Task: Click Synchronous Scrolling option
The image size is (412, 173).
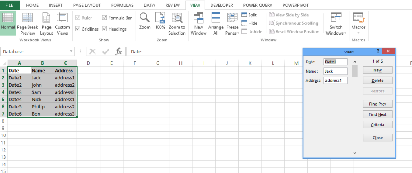Action: click(293, 23)
